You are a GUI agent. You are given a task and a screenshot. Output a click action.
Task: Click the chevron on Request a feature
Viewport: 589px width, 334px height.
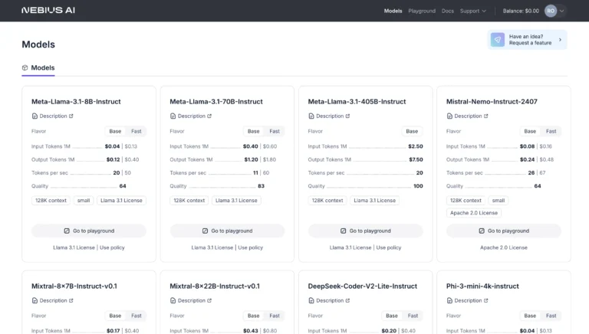pos(560,40)
